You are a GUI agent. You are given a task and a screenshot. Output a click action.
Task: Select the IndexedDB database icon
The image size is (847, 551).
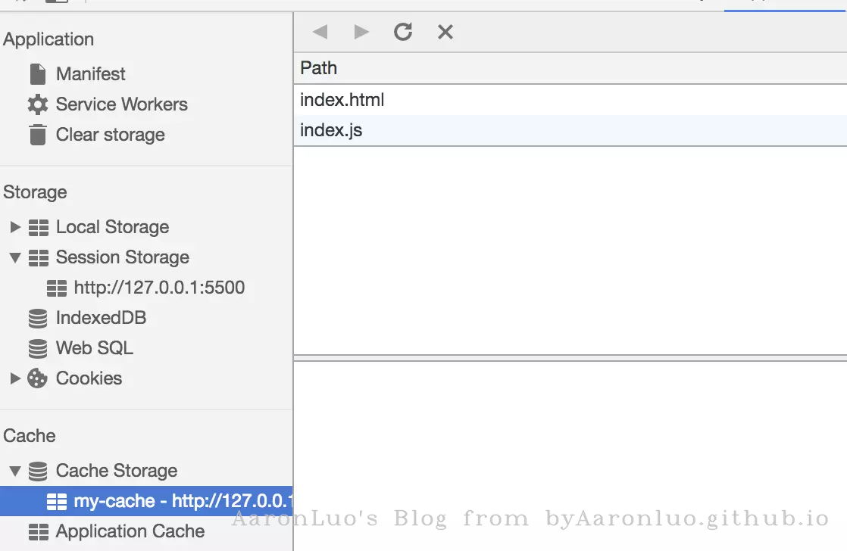click(37, 318)
